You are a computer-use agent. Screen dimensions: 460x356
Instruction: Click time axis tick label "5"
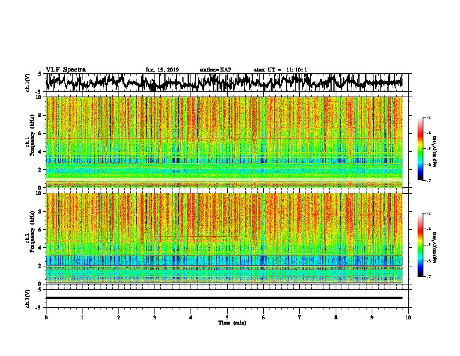227,318
